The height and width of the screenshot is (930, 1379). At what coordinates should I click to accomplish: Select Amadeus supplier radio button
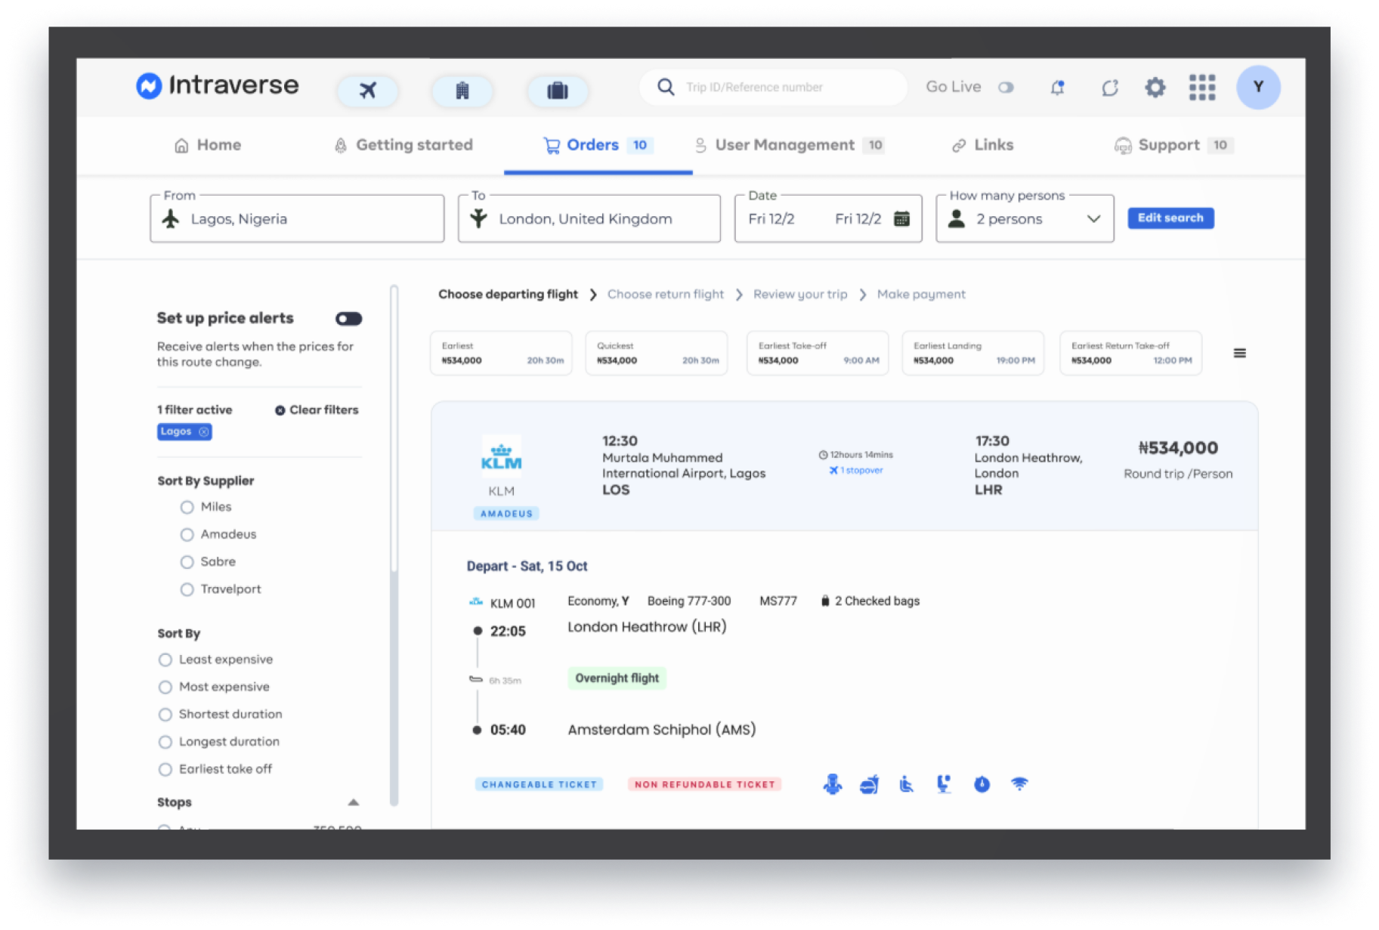pyautogui.click(x=187, y=535)
